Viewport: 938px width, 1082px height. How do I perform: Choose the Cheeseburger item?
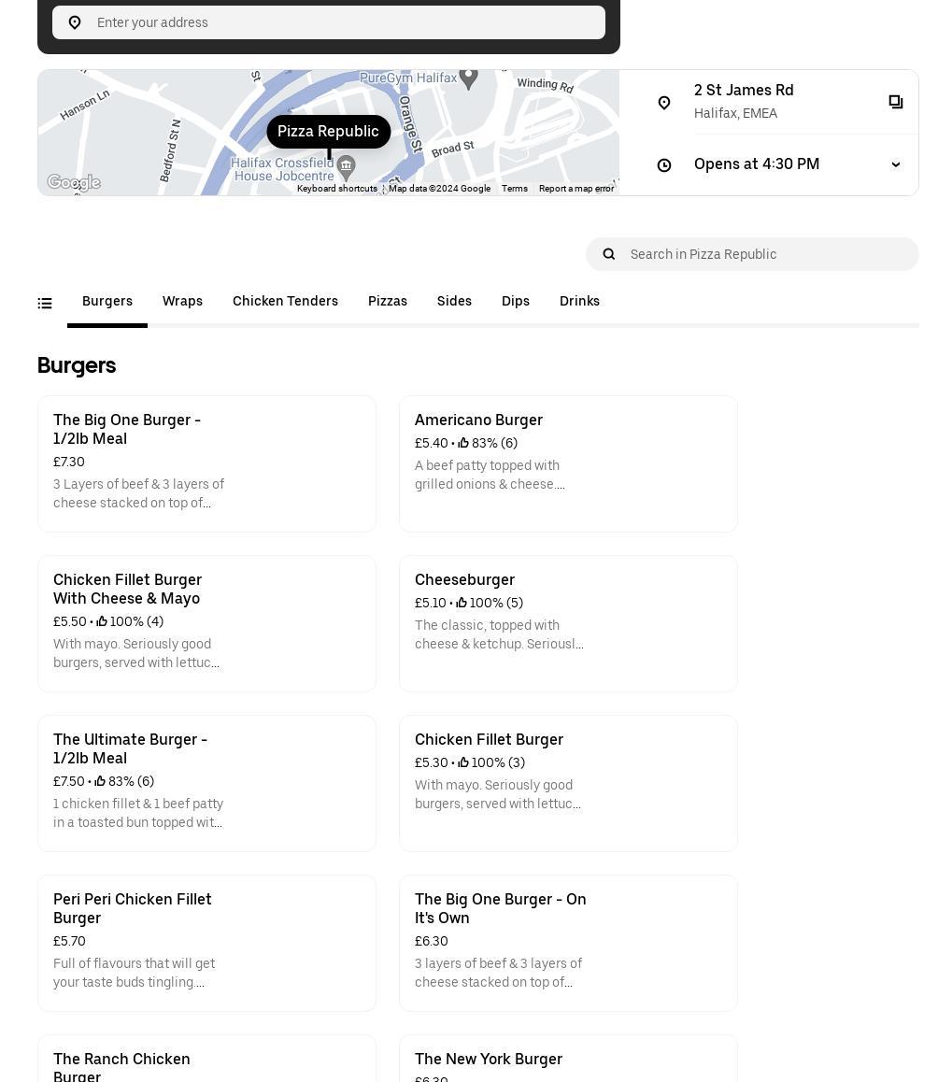(x=568, y=624)
